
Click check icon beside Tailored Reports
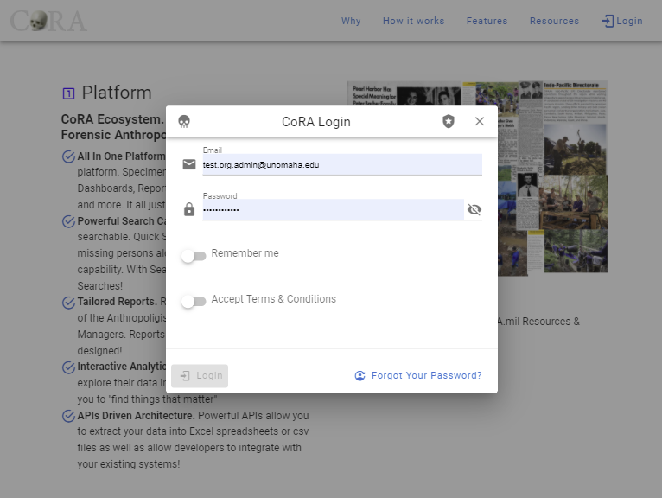(68, 303)
